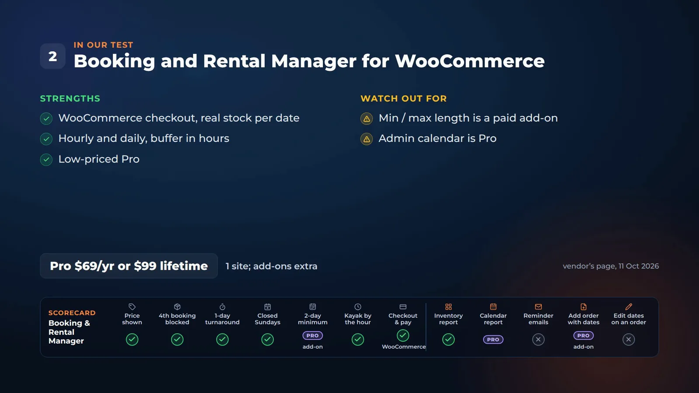Viewport: 699px width, 393px height.
Task: Click the Reminder emails envelope icon
Action: [538, 307]
